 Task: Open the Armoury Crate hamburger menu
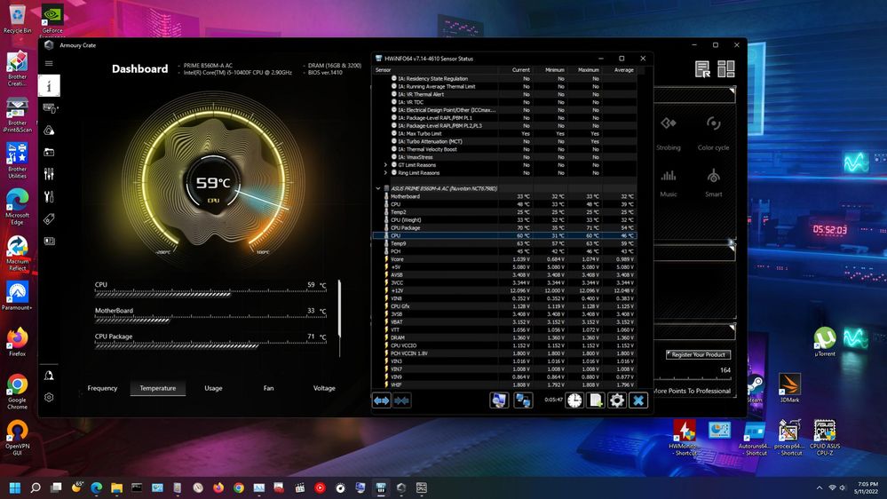(49, 63)
